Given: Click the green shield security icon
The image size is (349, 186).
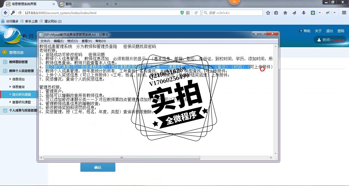Looking at the screenshot, I should (182, 13).
